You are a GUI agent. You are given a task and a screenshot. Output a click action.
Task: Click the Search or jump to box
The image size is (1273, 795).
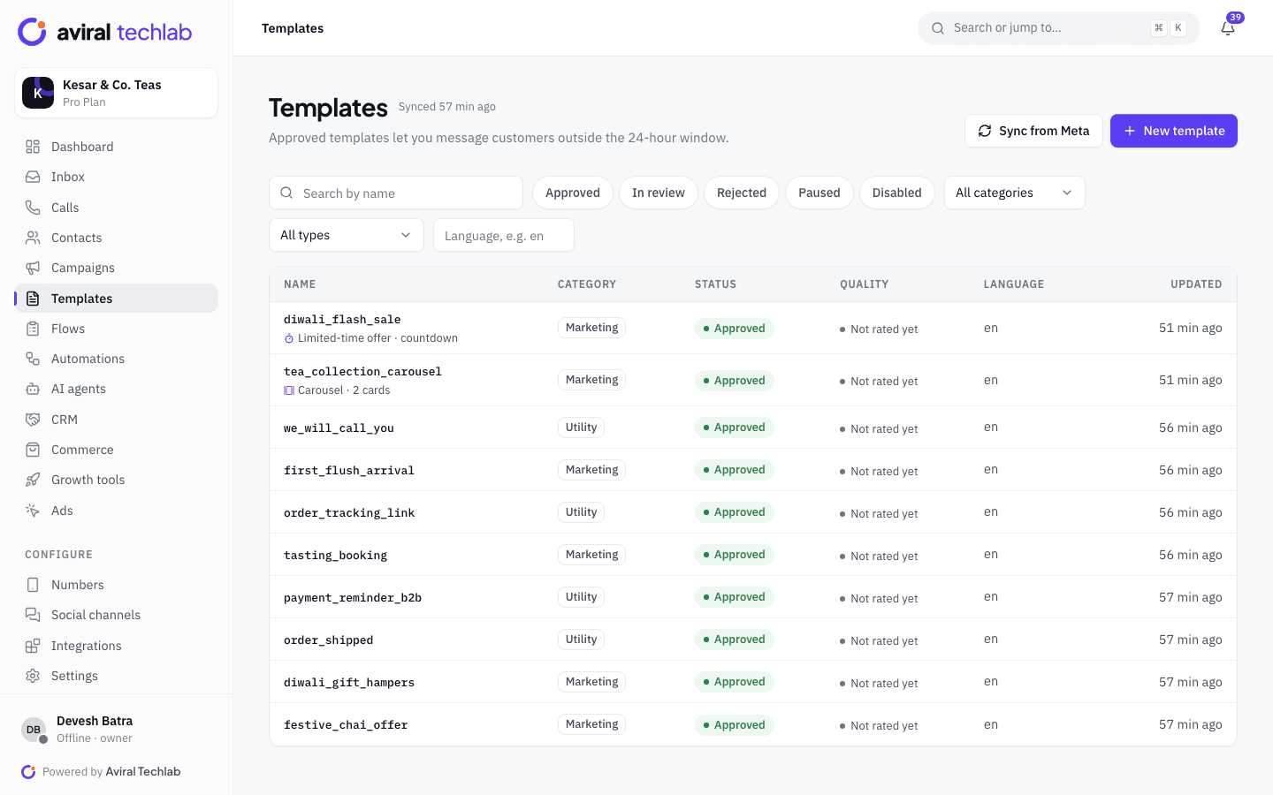1059,28
